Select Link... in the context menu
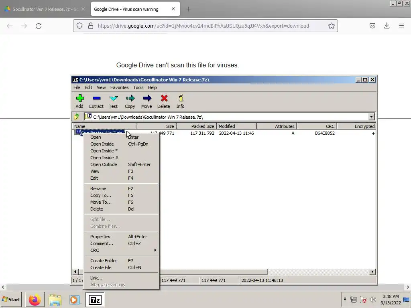The height and width of the screenshot is (308, 411). [121, 278]
